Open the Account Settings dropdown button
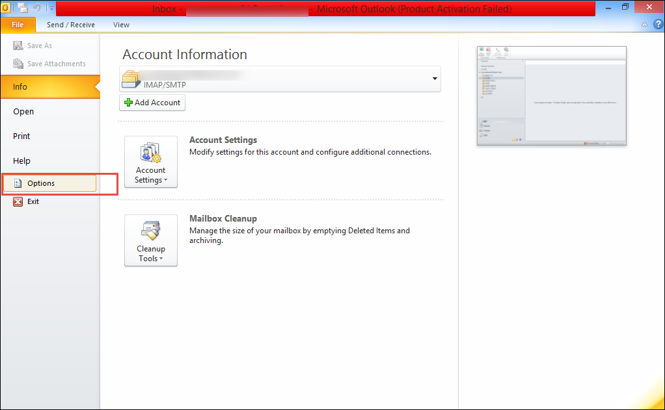Viewport: 665px width, 410px height. click(151, 162)
